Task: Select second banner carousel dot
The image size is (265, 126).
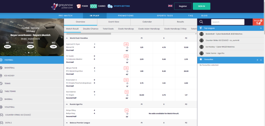Action: pos(28,53)
